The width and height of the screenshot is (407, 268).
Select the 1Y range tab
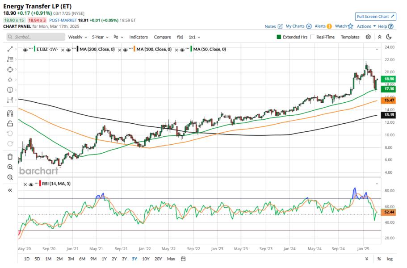pos(104,259)
